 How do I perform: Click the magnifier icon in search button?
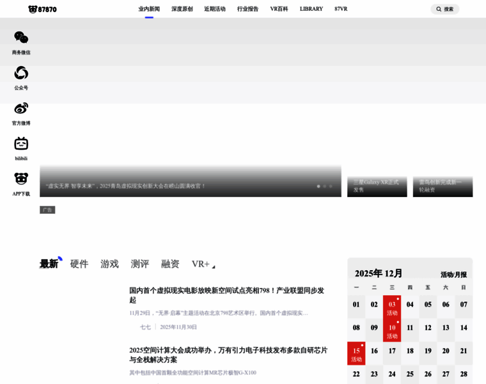tap(439, 9)
